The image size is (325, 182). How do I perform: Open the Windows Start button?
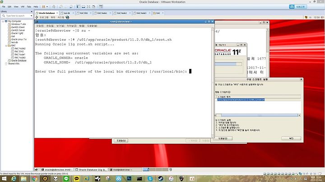point(4,179)
